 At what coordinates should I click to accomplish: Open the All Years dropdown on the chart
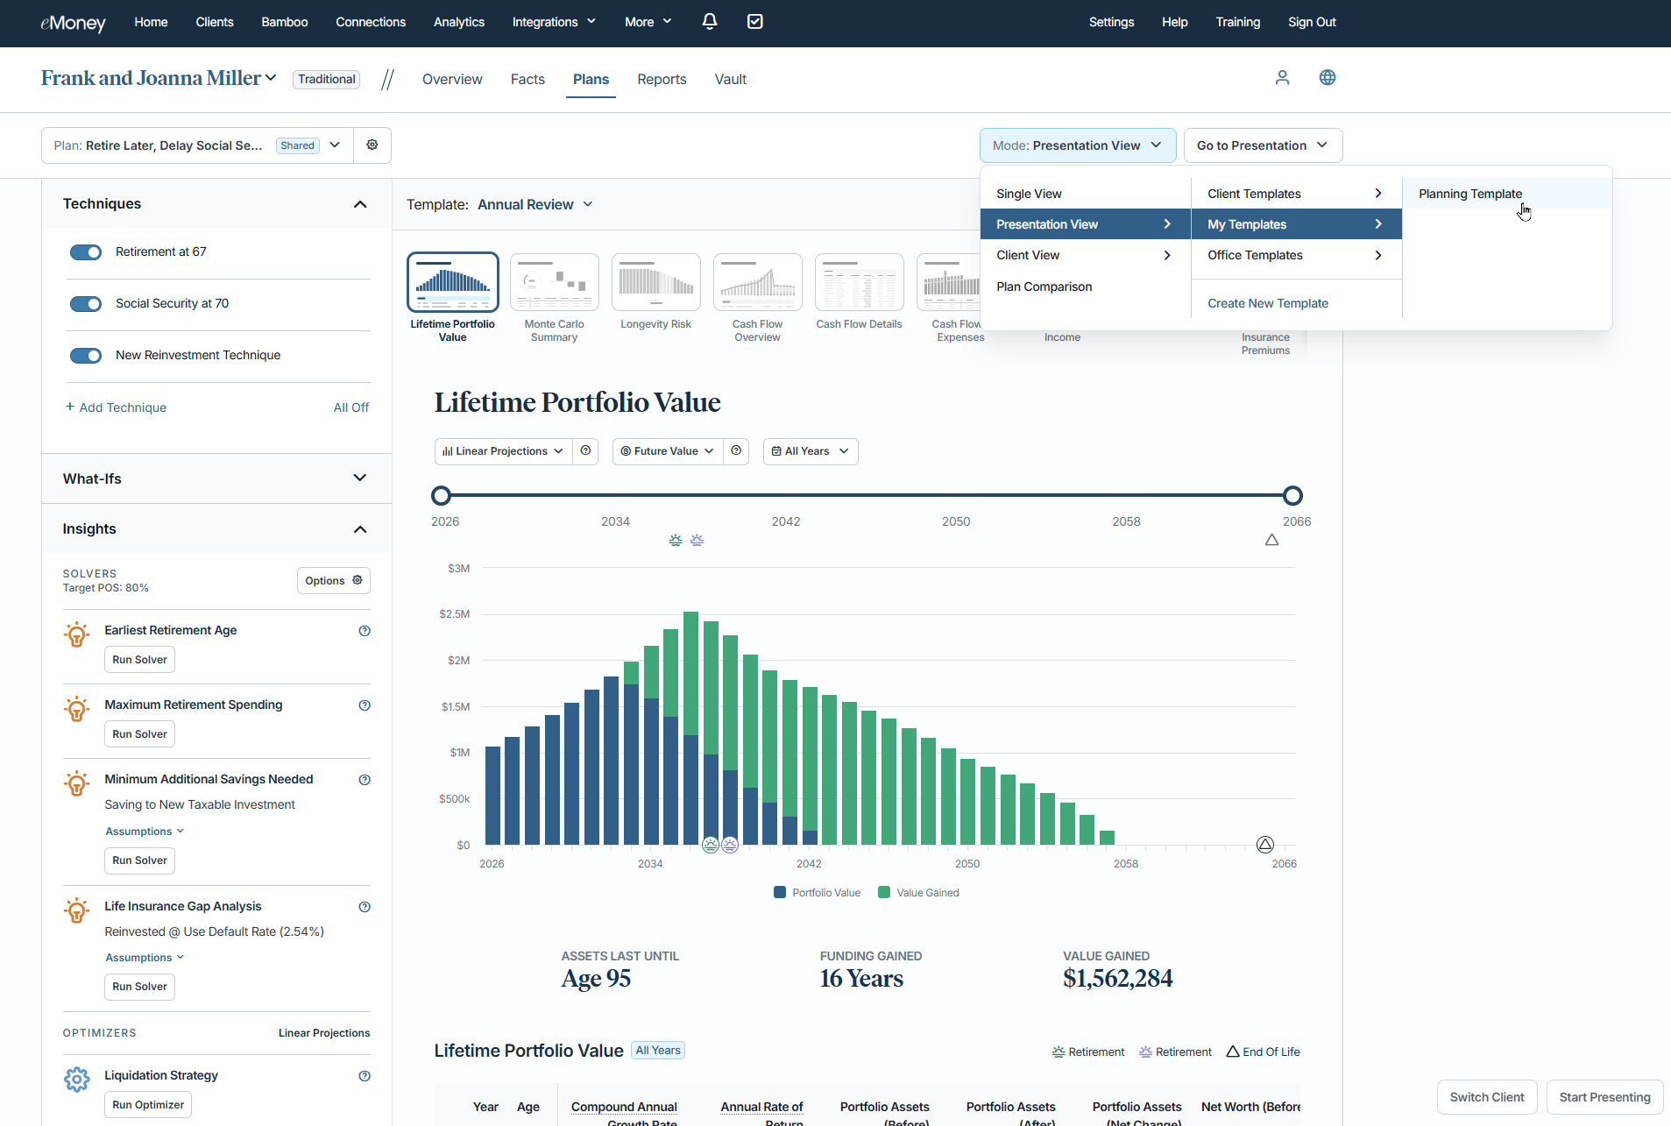point(809,450)
